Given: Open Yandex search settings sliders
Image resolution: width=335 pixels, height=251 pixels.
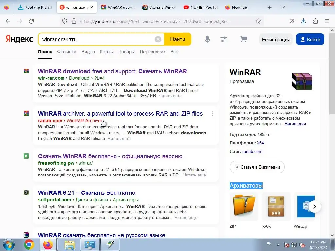Looking at the screenshot, I should pos(224,39).
